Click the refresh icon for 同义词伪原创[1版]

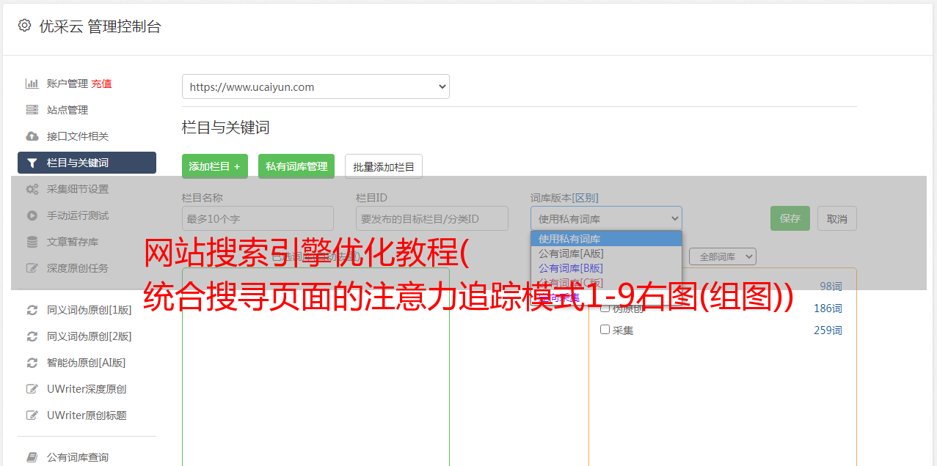click(x=32, y=310)
